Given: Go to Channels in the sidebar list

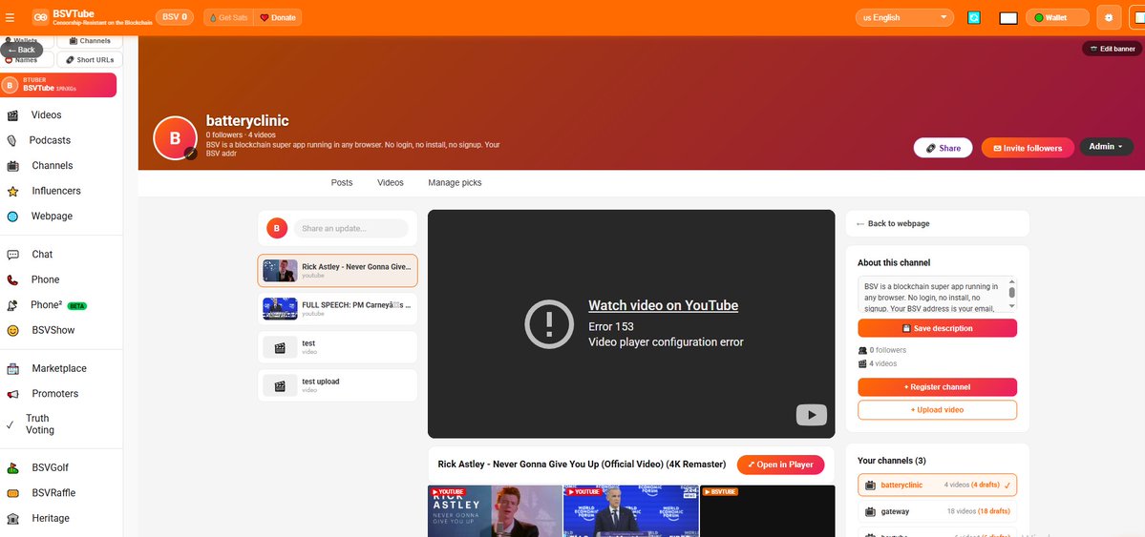Looking at the screenshot, I should (52, 166).
